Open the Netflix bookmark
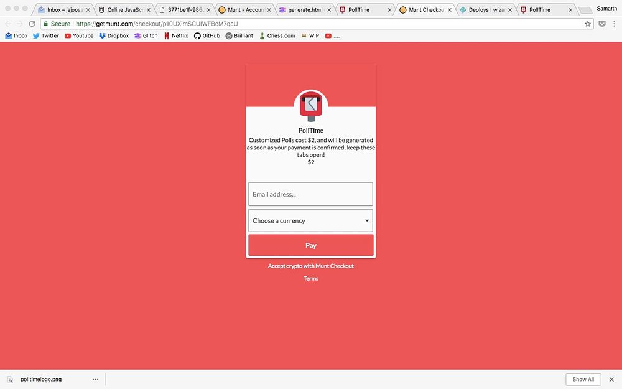This screenshot has height=389, width=622. (x=176, y=35)
